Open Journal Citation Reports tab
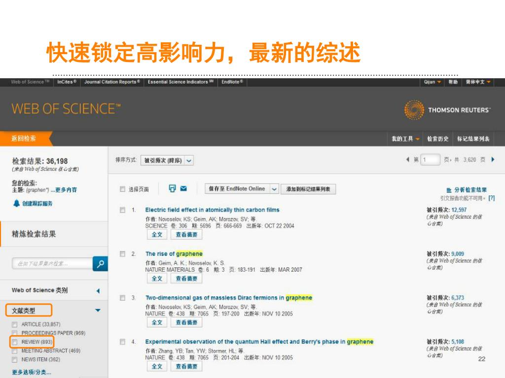 tap(112, 82)
